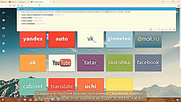Select the Google search engine in suggestion footer

point(151,29)
